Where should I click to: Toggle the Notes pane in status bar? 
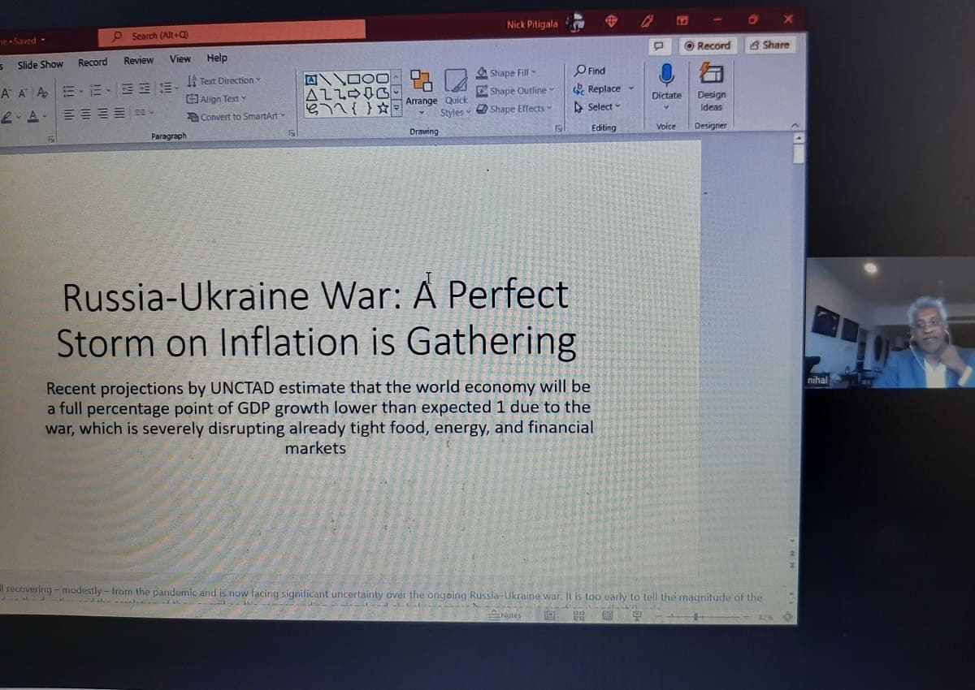click(506, 615)
